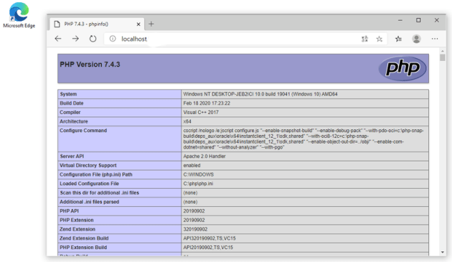Open the Microsoft Edge desktop shortcut
This screenshot has width=452, height=262.
click(19, 15)
